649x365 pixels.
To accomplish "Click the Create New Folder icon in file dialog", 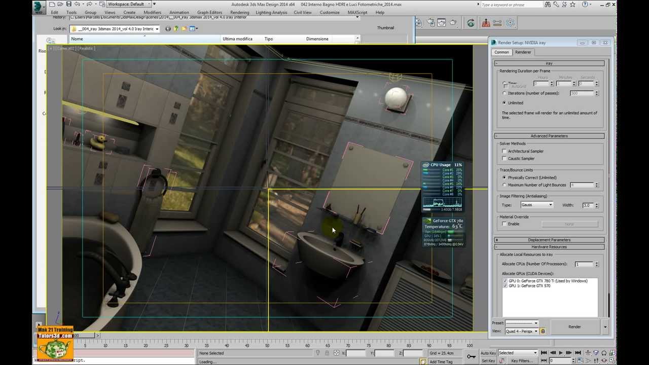I will 184,28.
